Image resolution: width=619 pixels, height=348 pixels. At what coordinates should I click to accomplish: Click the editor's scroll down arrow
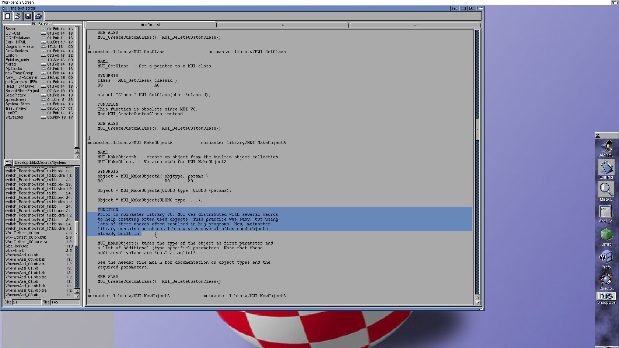pyautogui.click(x=478, y=303)
